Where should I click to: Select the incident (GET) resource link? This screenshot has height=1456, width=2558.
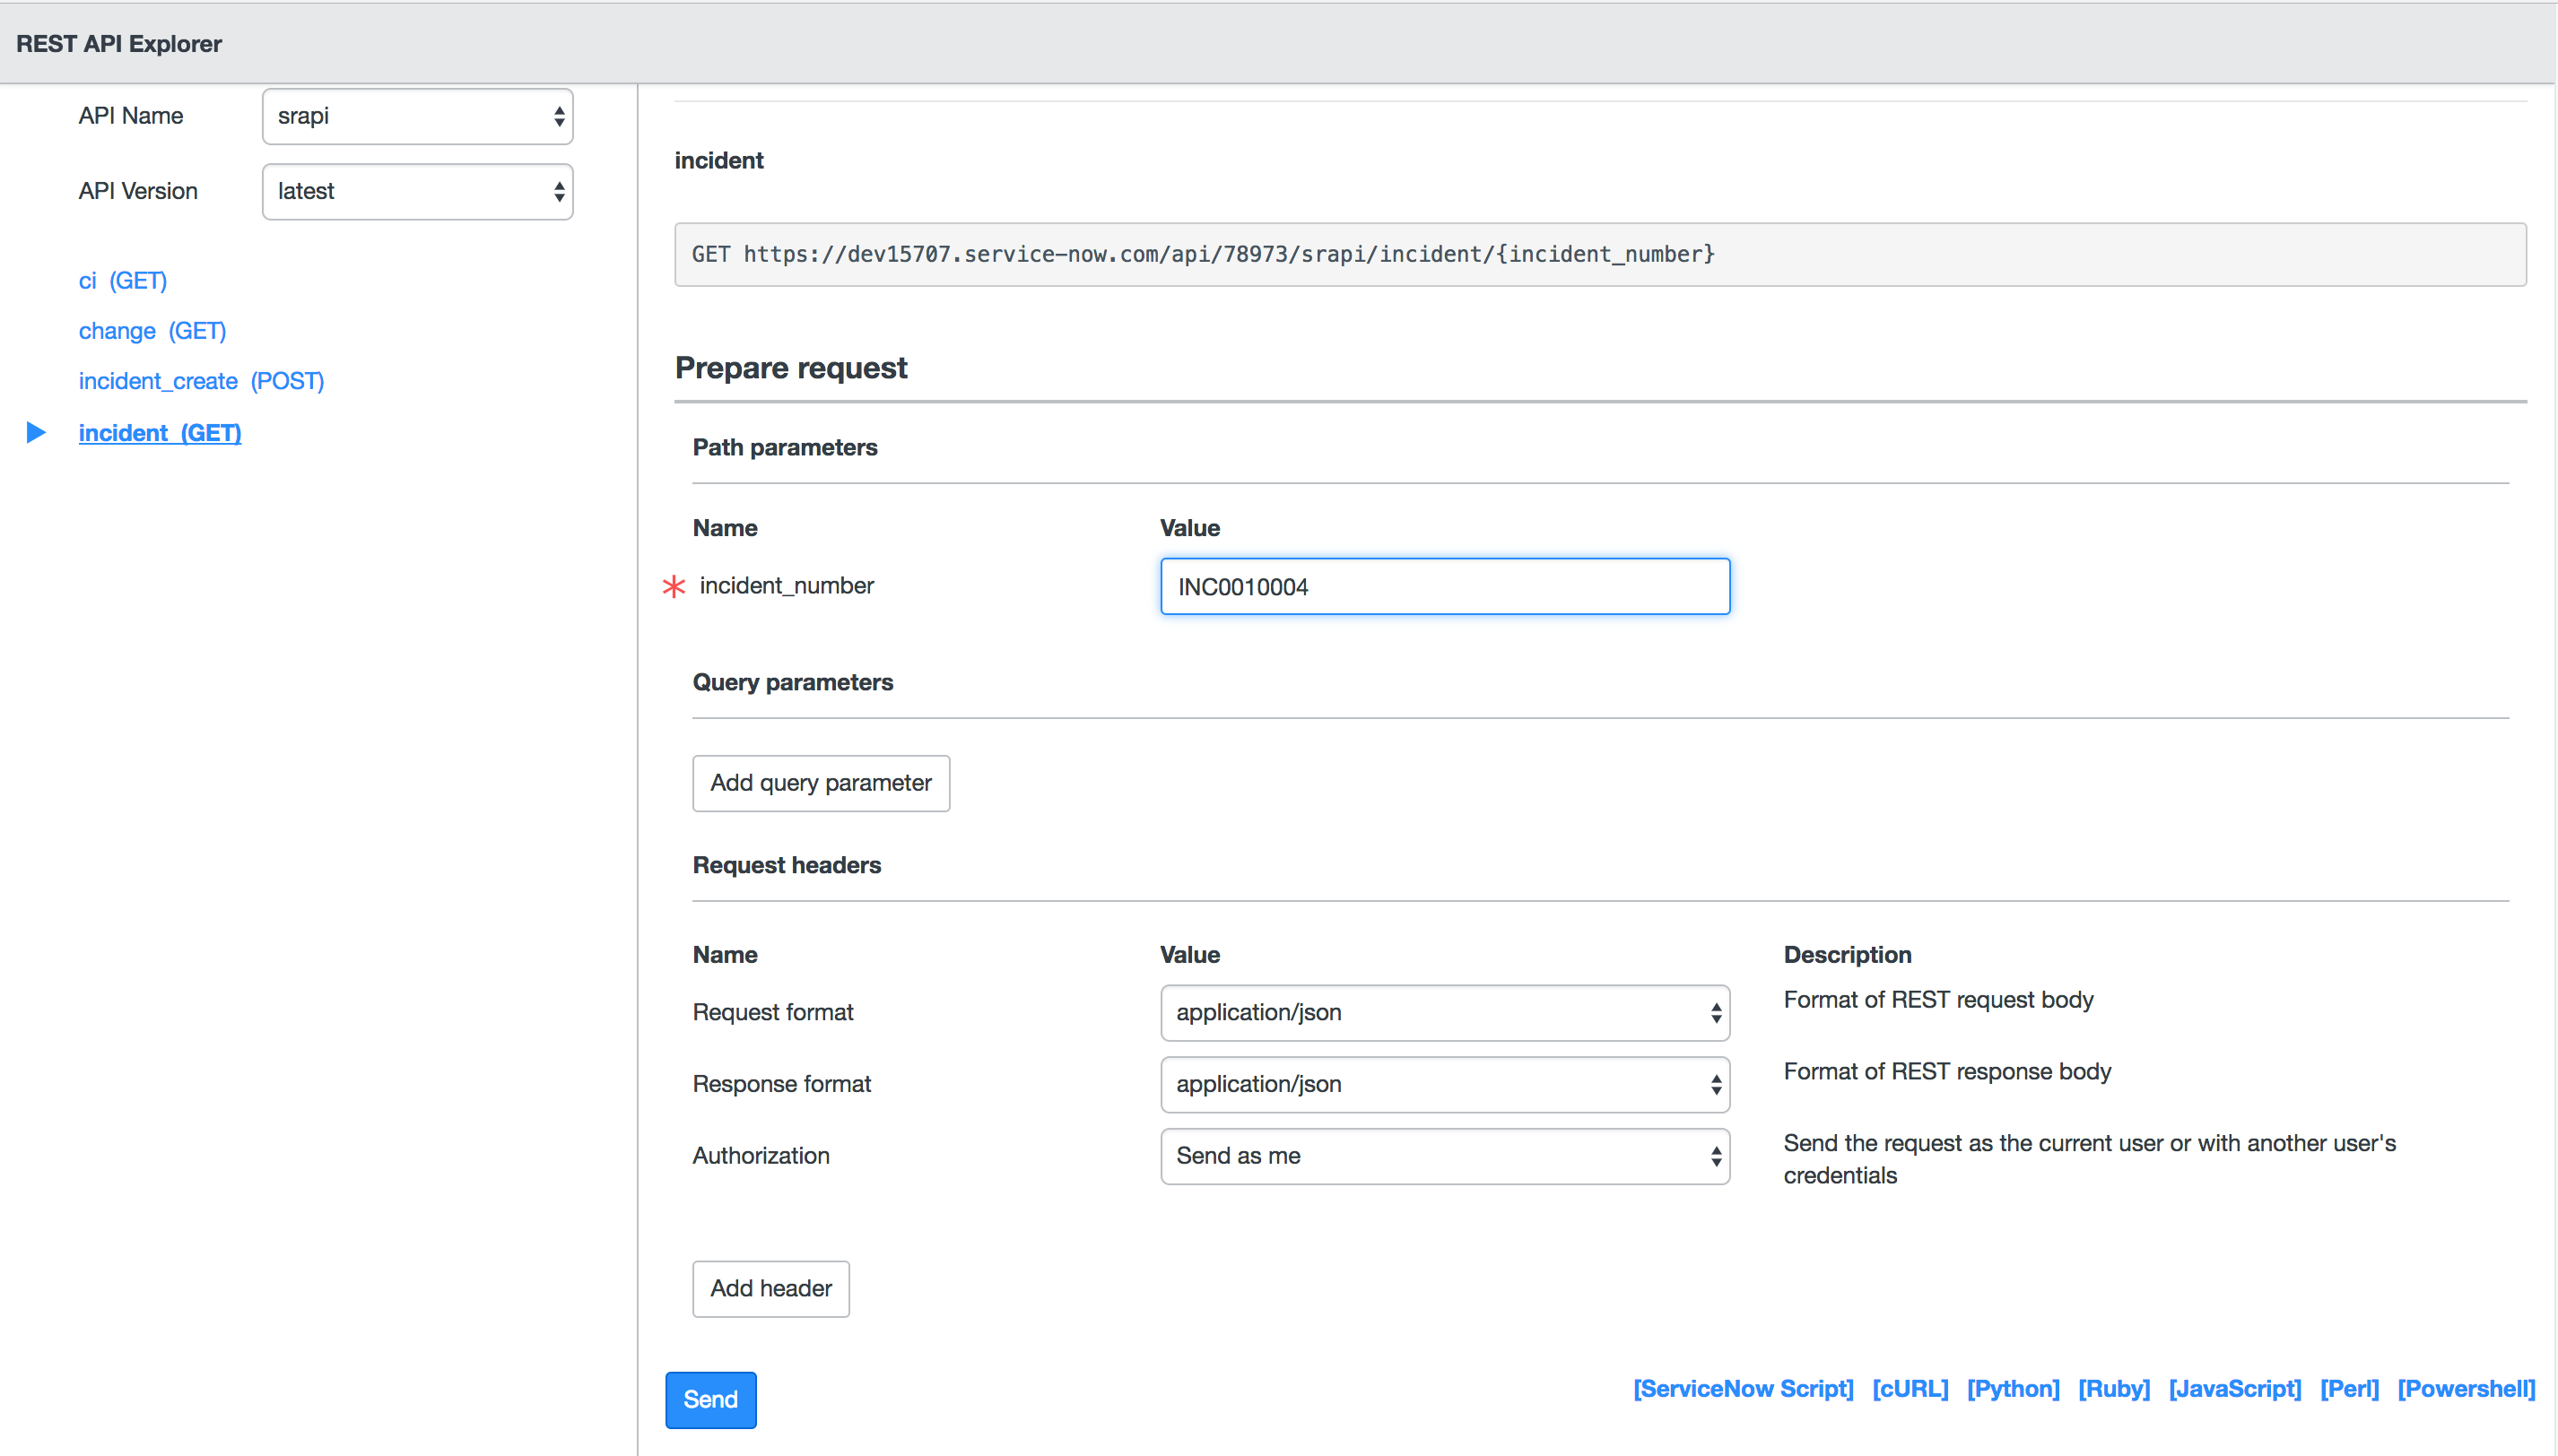pyautogui.click(x=160, y=433)
